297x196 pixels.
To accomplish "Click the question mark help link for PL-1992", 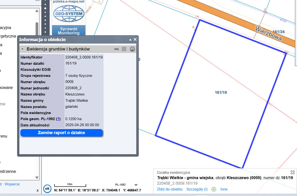I will point(58,119).
